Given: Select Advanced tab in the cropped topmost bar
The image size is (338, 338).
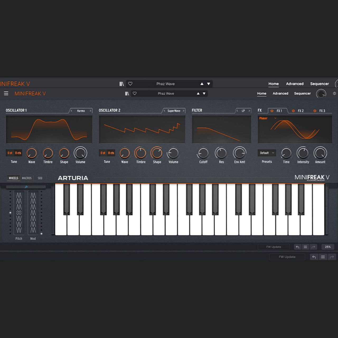Looking at the screenshot, I should 295,84.
